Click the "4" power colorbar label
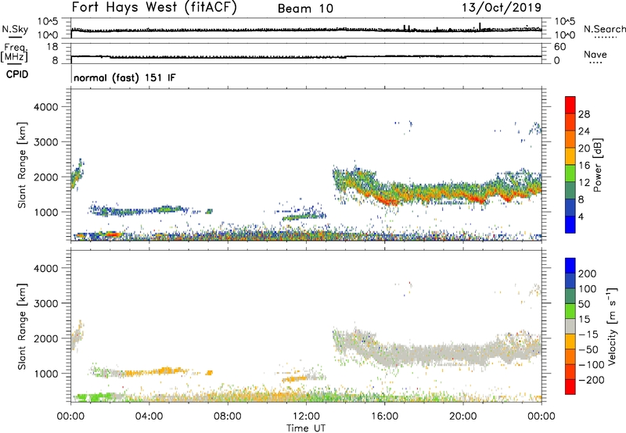The width and height of the screenshot is (626, 433). click(x=581, y=216)
